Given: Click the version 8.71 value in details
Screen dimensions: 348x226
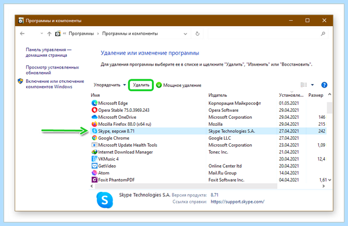Looking at the screenshot, I should [x=215, y=195].
